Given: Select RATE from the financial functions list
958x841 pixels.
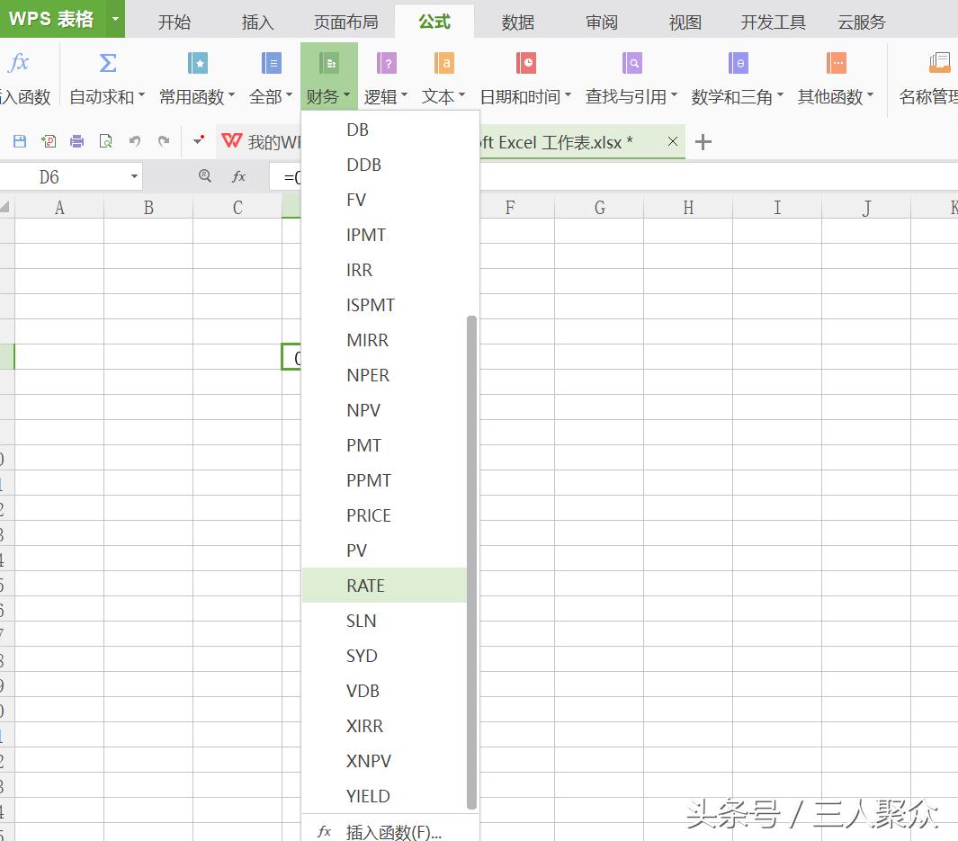Looking at the screenshot, I should [366, 586].
